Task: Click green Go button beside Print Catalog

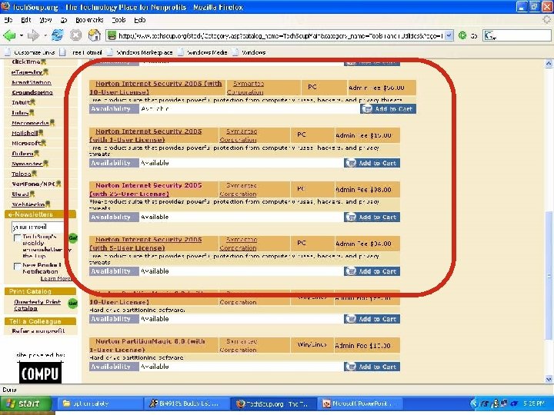Action: pyautogui.click(x=72, y=303)
